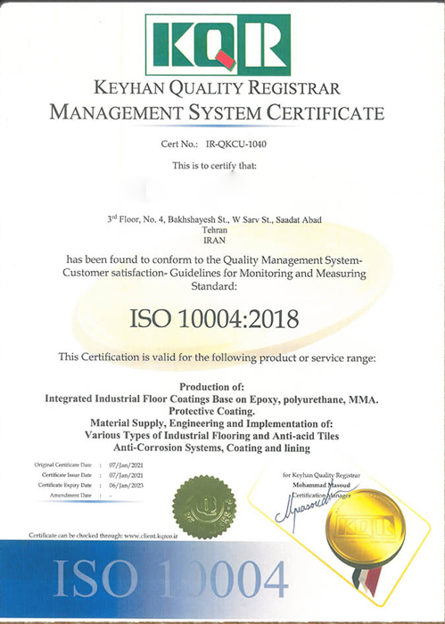This screenshot has width=445, height=624.
Task: Click the 'Certificate Issue Date' label
Action: coord(67,475)
